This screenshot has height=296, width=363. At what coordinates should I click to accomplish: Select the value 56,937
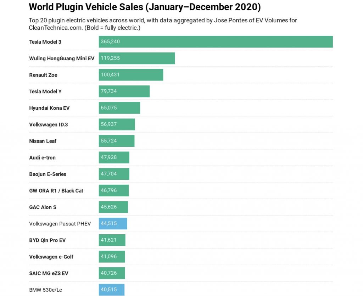click(108, 124)
